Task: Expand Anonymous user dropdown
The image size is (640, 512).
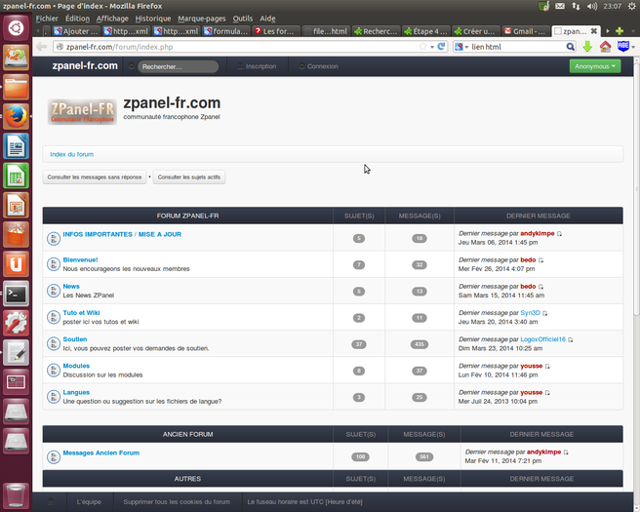Action: (x=595, y=66)
